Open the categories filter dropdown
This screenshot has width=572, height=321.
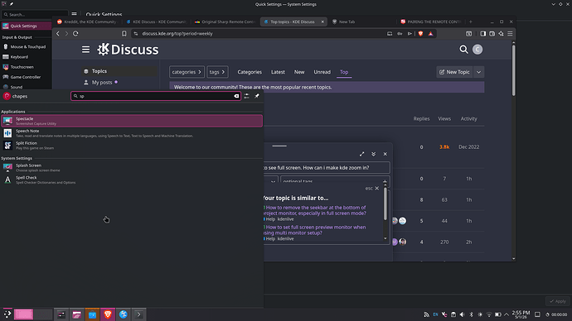pos(187,72)
